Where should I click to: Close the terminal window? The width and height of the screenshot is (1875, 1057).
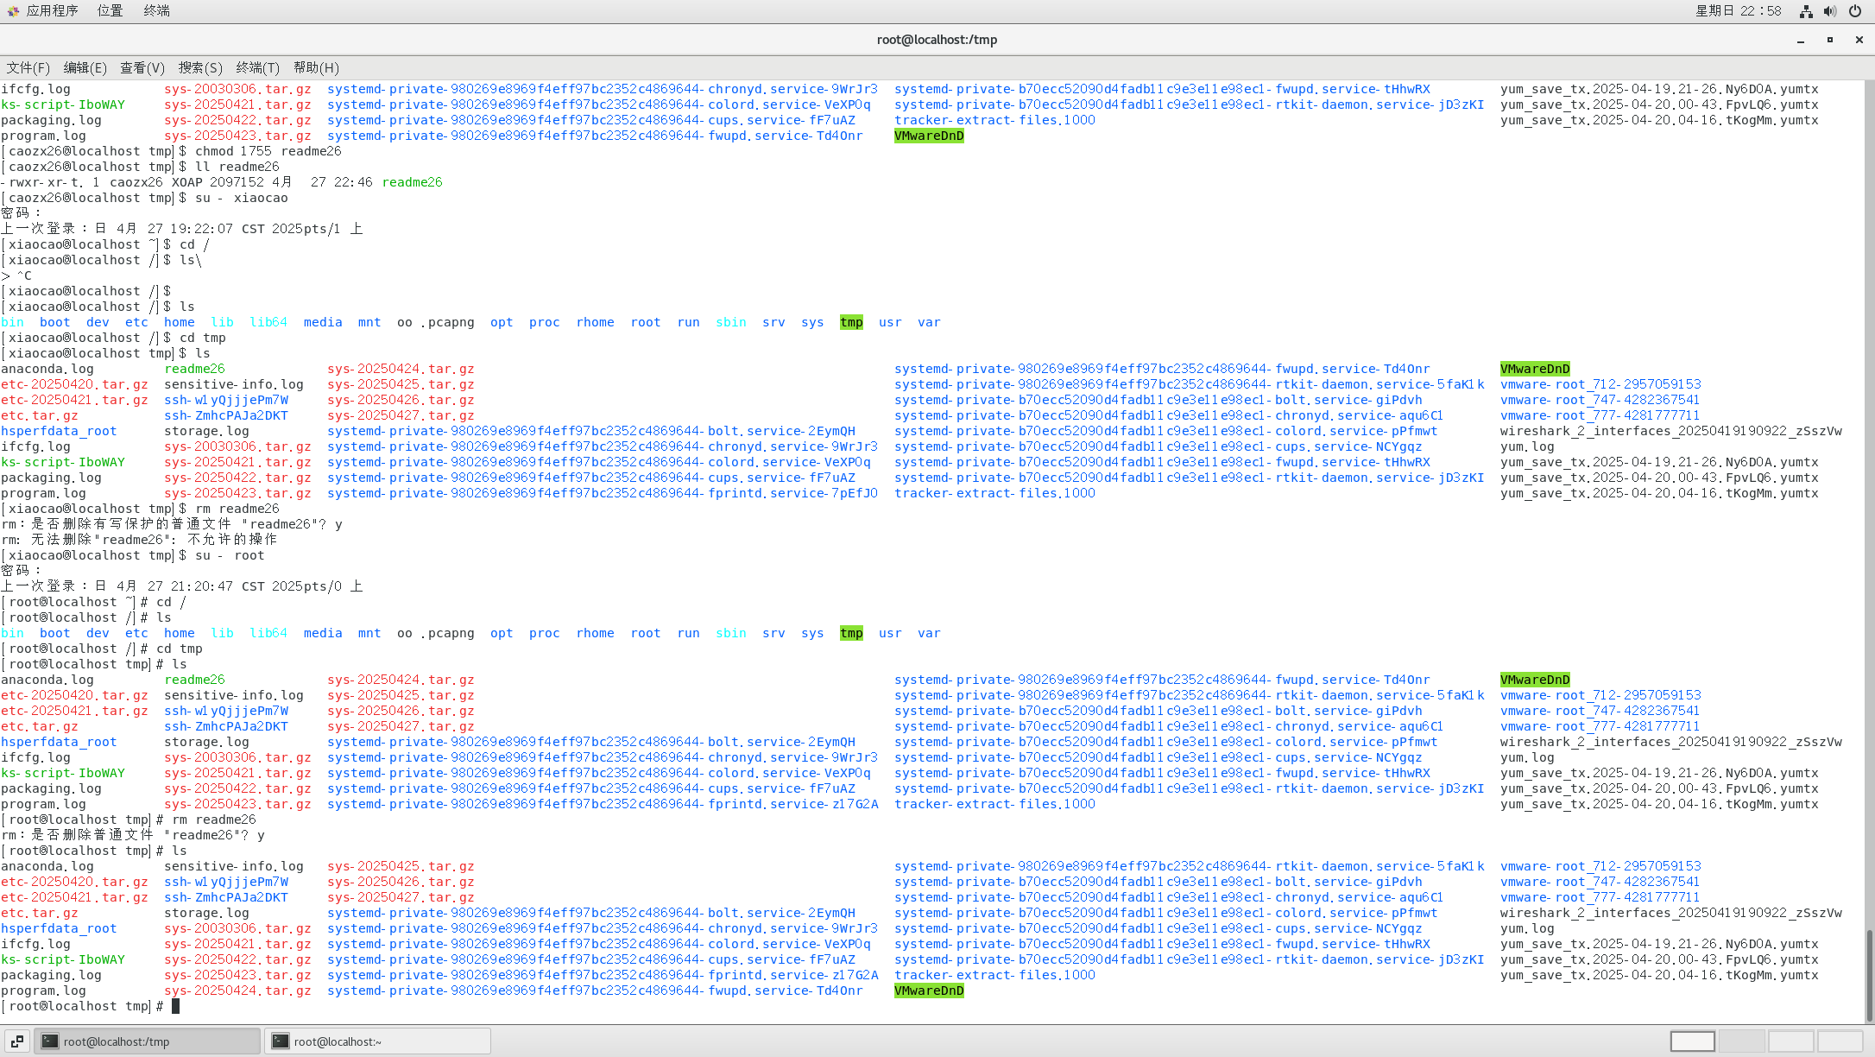tap(1859, 40)
